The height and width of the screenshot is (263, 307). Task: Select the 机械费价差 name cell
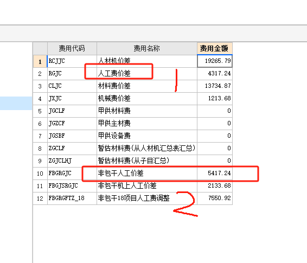coord(147,99)
